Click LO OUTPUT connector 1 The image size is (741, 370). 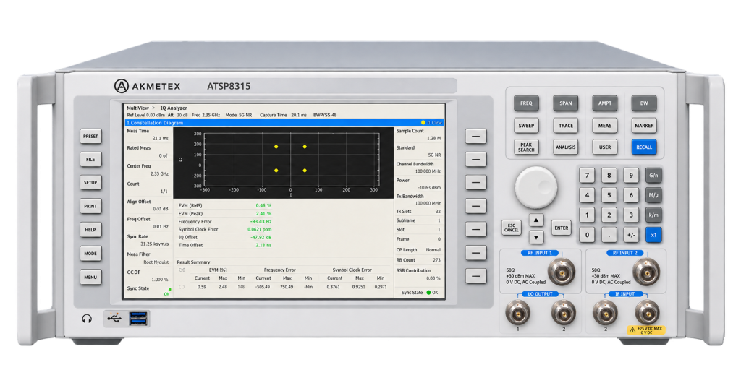coord(517,312)
